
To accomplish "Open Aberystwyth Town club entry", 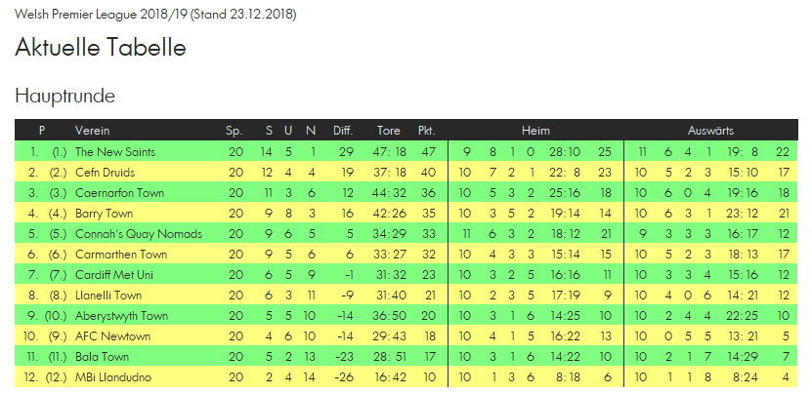I will coord(122,316).
